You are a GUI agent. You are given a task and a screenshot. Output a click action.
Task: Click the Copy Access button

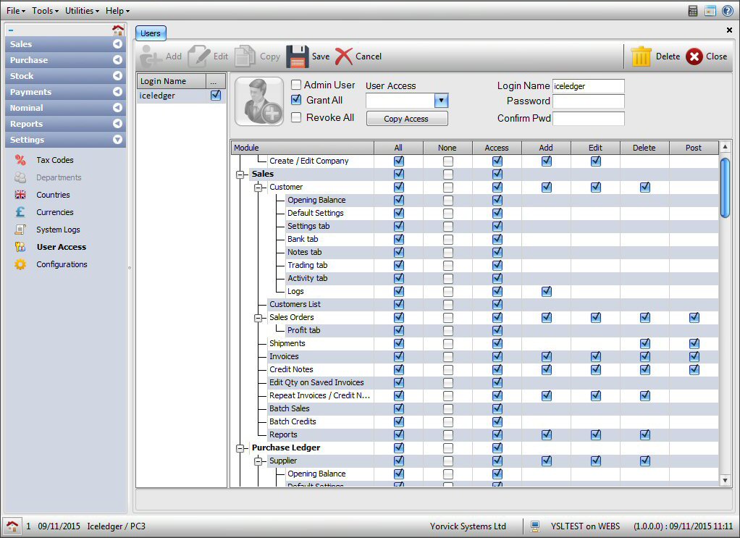point(406,119)
